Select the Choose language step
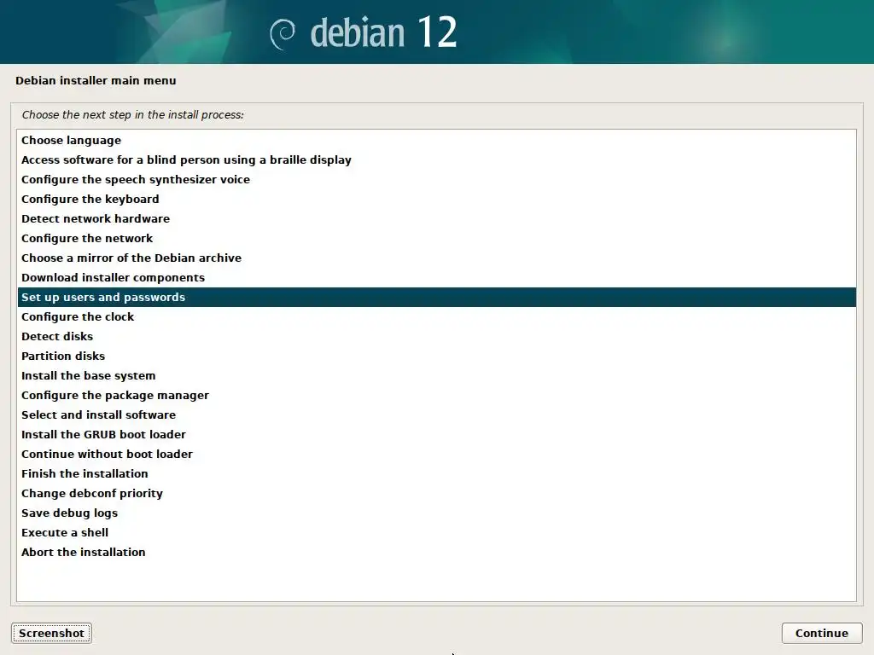Screen dimensions: 874x655 point(436,141)
